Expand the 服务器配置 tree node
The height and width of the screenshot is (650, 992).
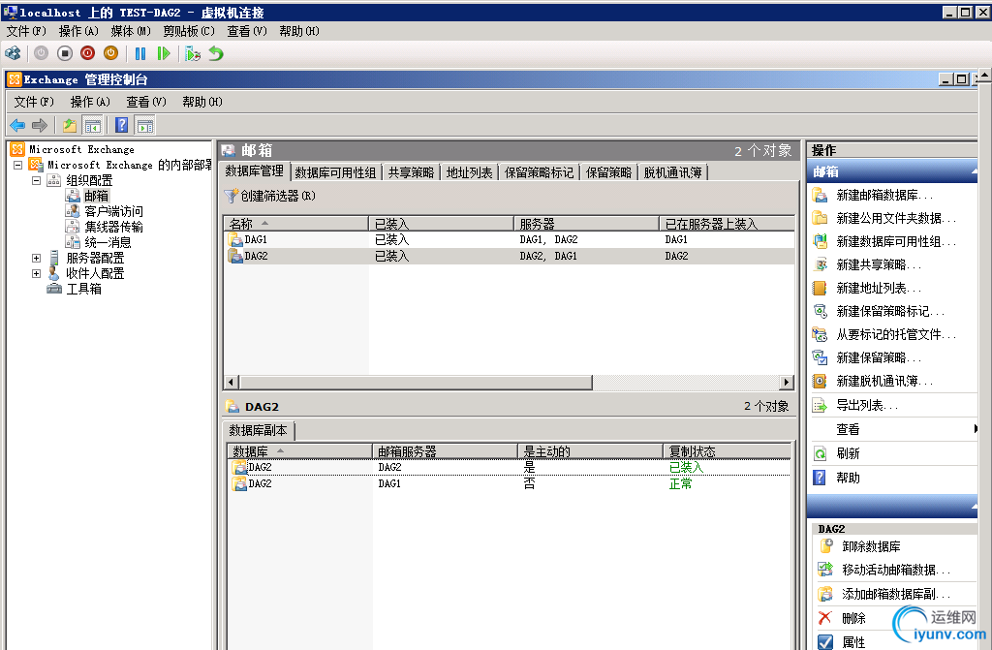click(36, 259)
